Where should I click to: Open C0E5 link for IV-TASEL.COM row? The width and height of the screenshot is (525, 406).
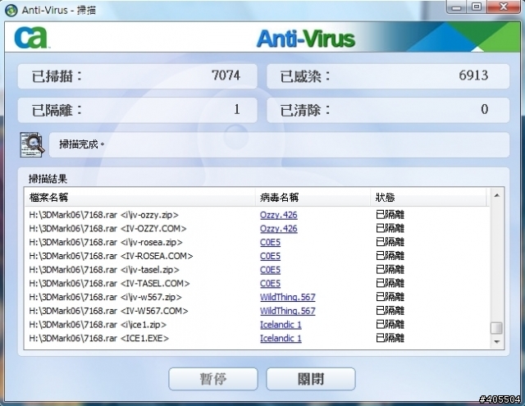pyautogui.click(x=270, y=284)
